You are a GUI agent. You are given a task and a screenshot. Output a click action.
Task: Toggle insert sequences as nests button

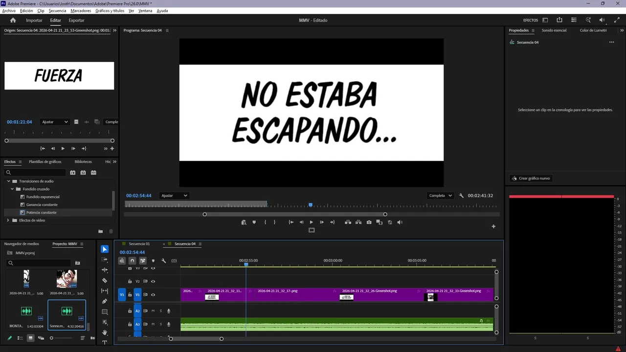(x=122, y=261)
